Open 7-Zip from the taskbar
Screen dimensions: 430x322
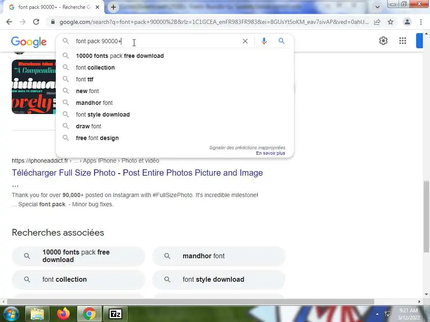[115, 314]
